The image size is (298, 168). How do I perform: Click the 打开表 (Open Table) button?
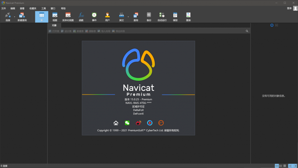tap(54, 31)
